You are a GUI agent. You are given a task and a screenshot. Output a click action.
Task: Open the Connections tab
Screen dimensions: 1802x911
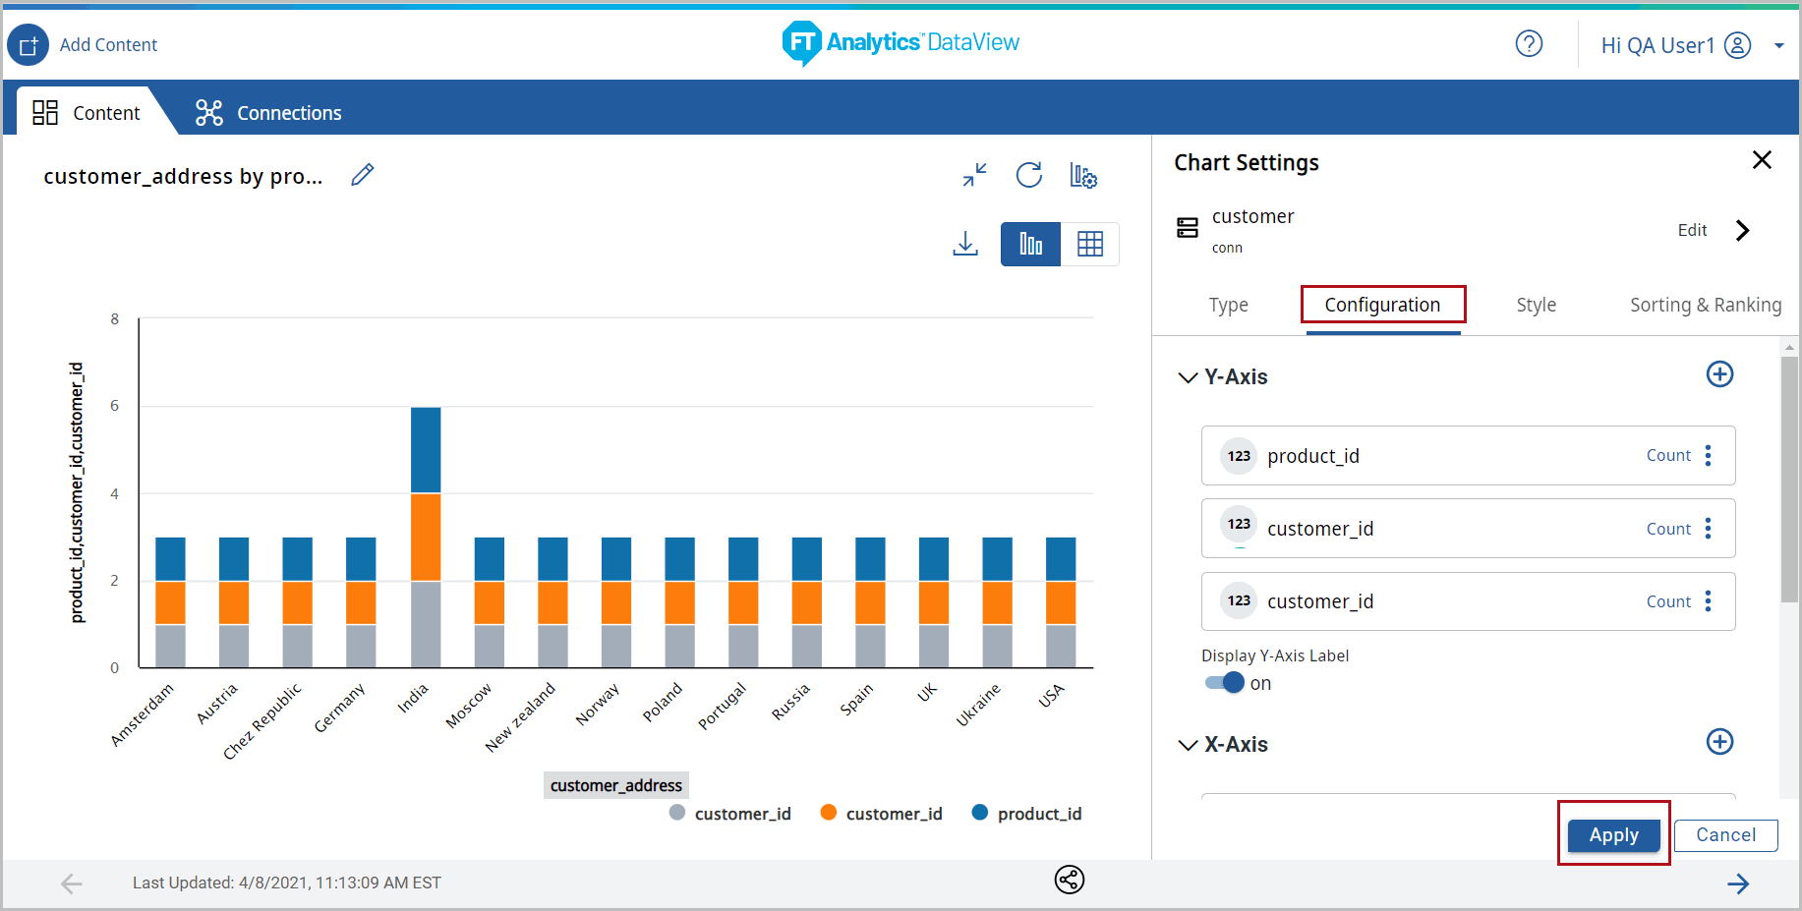coord(268,113)
